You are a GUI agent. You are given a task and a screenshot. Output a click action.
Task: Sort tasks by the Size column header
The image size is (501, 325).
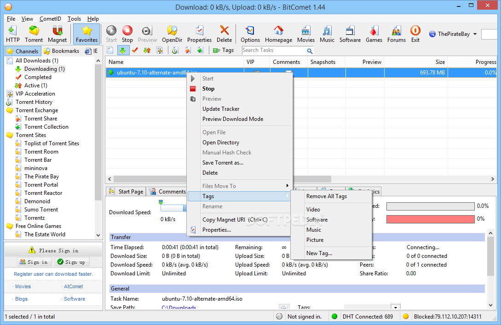[x=416, y=62]
